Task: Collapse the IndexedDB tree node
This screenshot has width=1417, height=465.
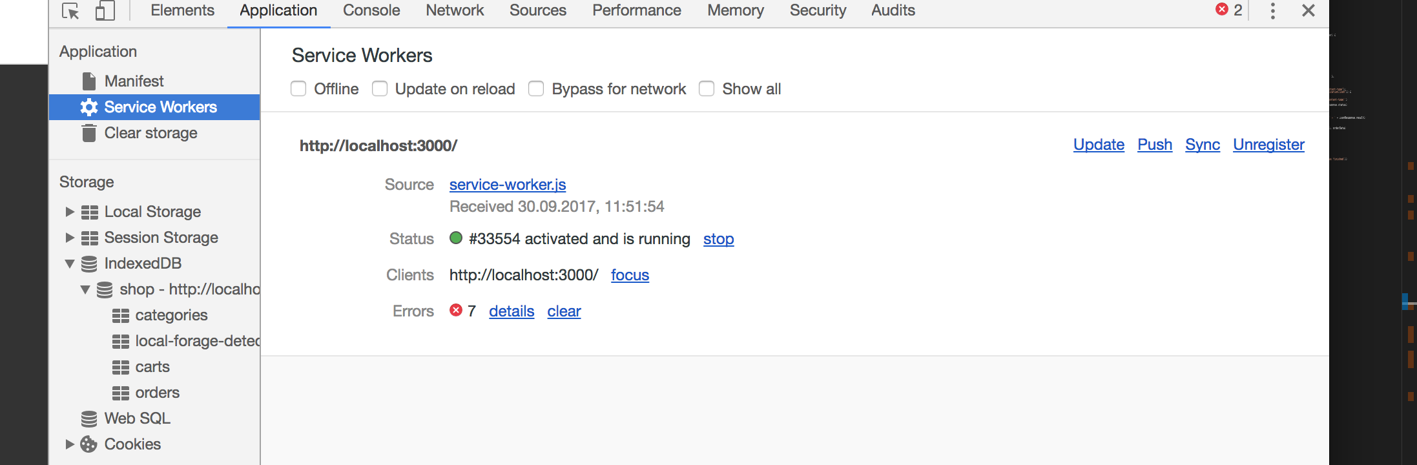Action: (70, 263)
